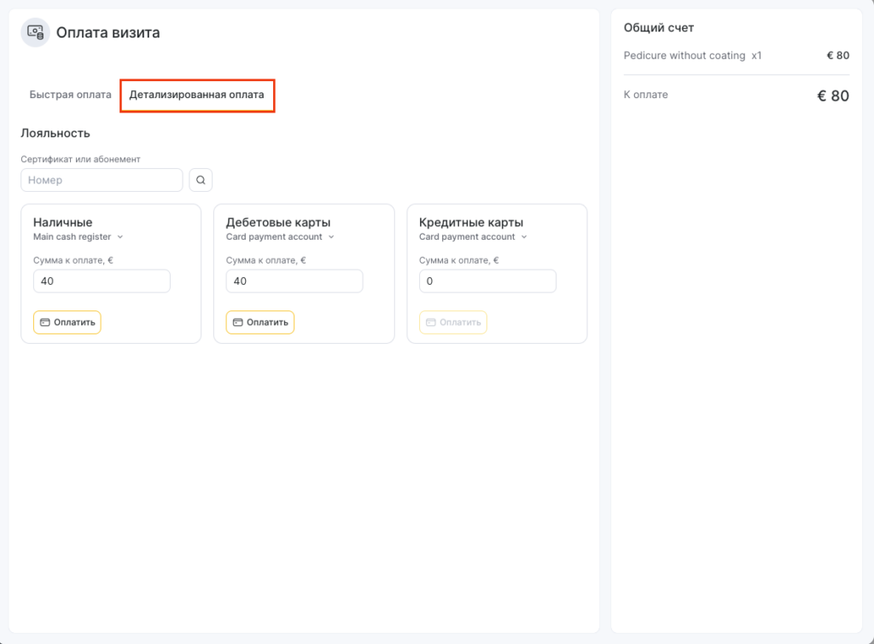Open Card payment account dropdown under Дебетовые карты
874x644 pixels.
coord(280,237)
